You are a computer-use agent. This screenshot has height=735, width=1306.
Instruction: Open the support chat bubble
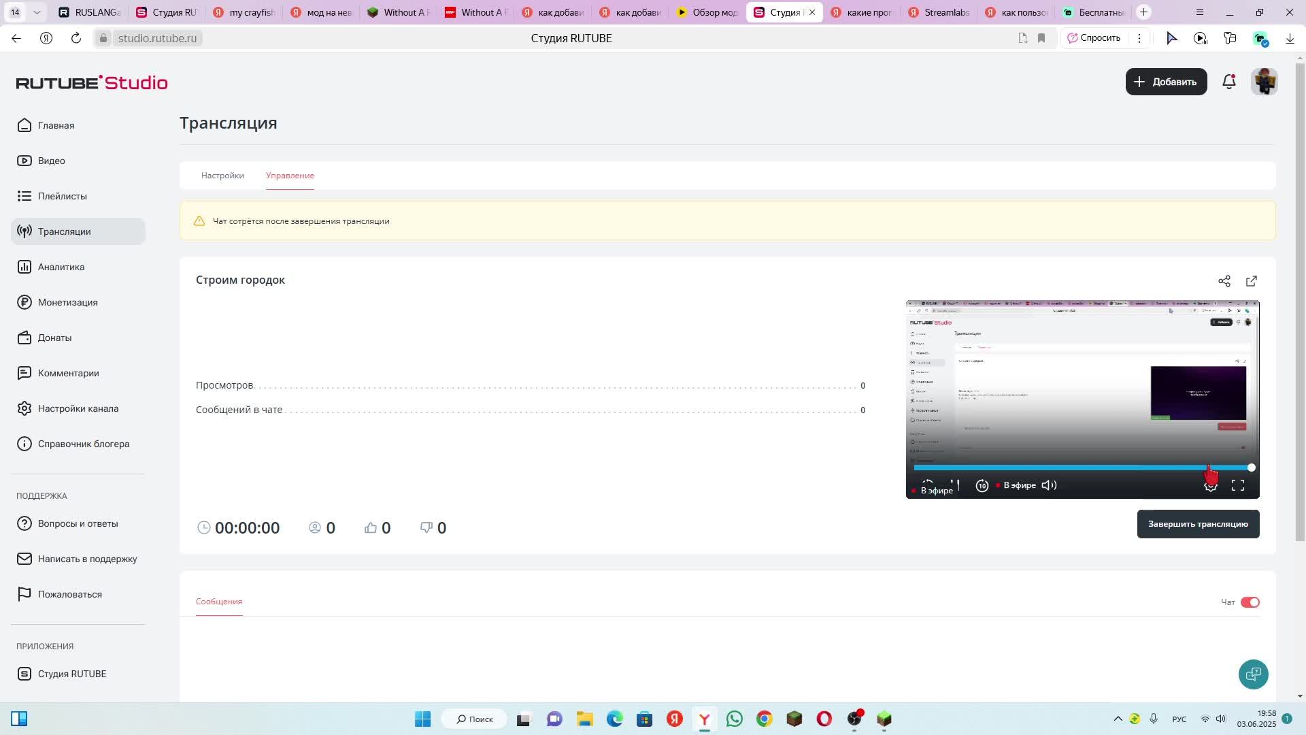(1252, 674)
